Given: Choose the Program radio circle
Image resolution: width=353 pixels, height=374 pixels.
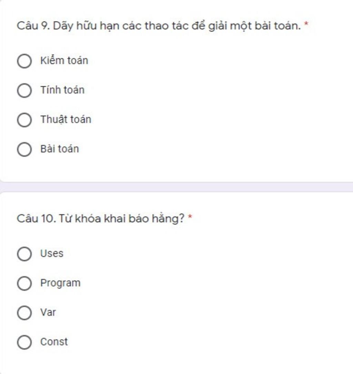Looking at the screenshot, I should tap(24, 283).
